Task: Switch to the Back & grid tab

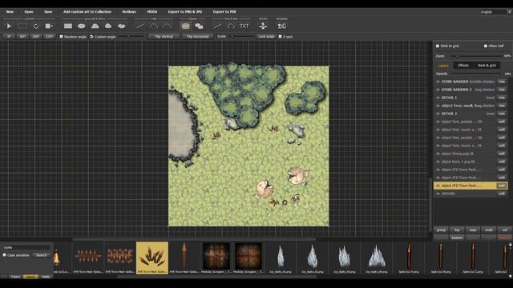Action: pos(487,66)
